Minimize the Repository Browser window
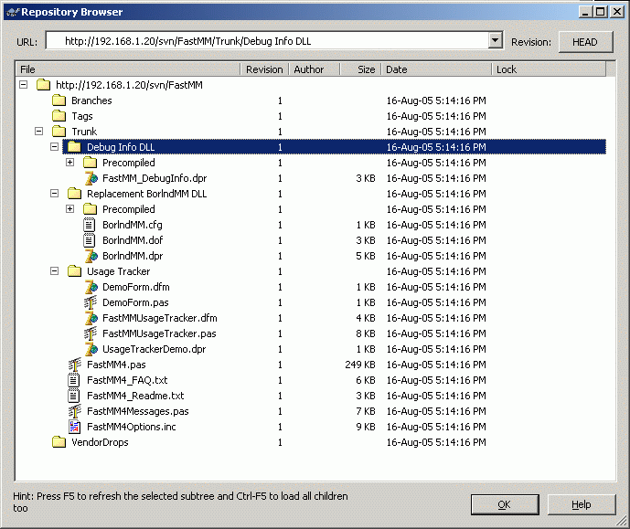The height and width of the screenshot is (529, 630). [x=586, y=12]
